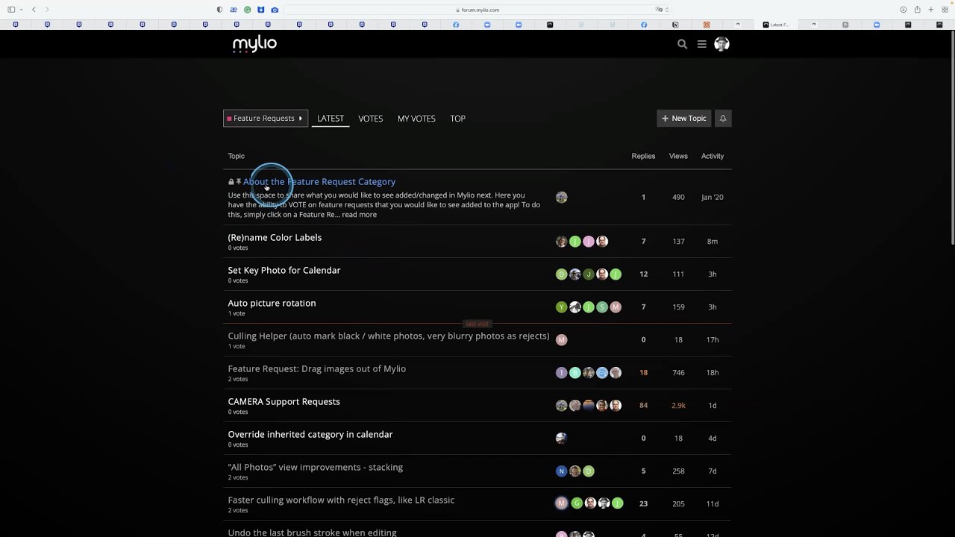Click the Safari share icon

(917, 10)
